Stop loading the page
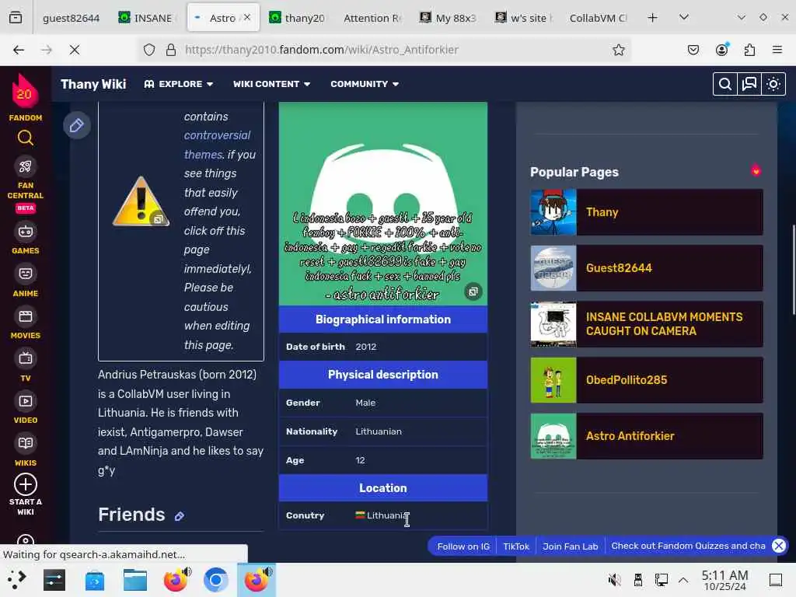Image resolution: width=796 pixels, height=597 pixels. 74,50
